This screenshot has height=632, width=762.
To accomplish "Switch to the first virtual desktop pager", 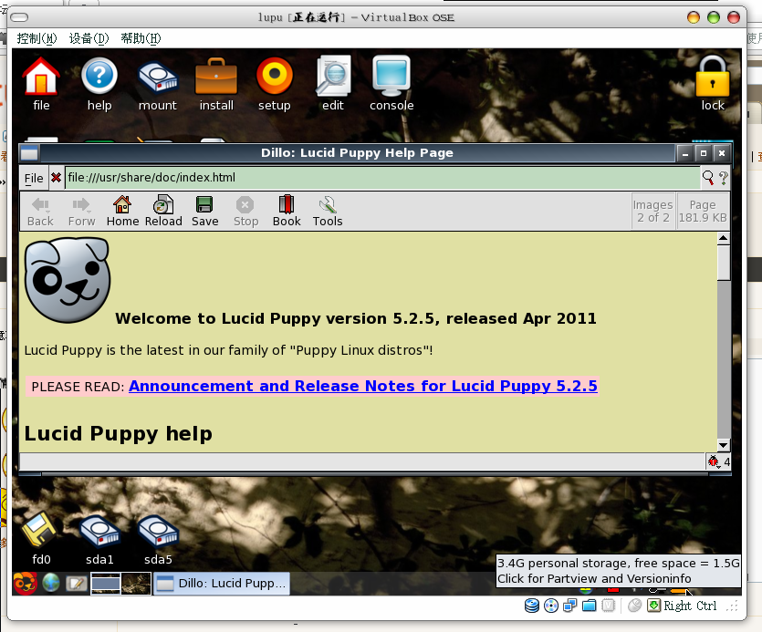I will pyautogui.click(x=106, y=583).
